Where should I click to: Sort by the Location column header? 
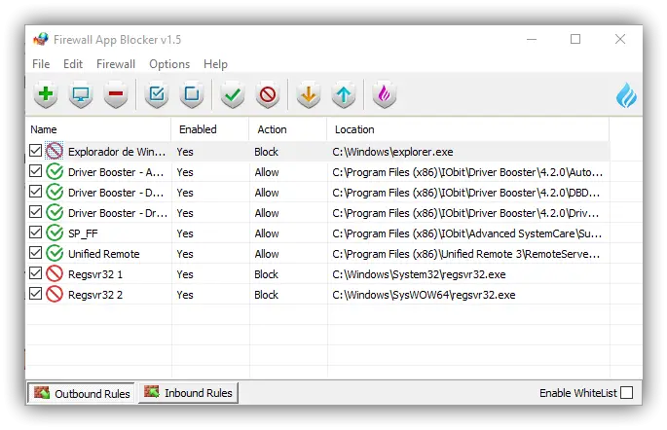tap(468, 129)
